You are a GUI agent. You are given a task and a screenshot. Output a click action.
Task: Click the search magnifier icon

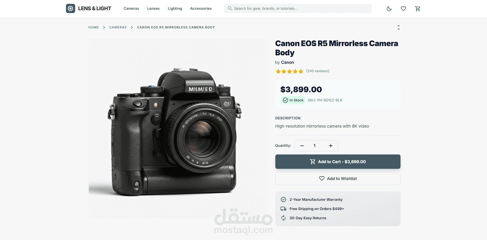tap(230, 8)
